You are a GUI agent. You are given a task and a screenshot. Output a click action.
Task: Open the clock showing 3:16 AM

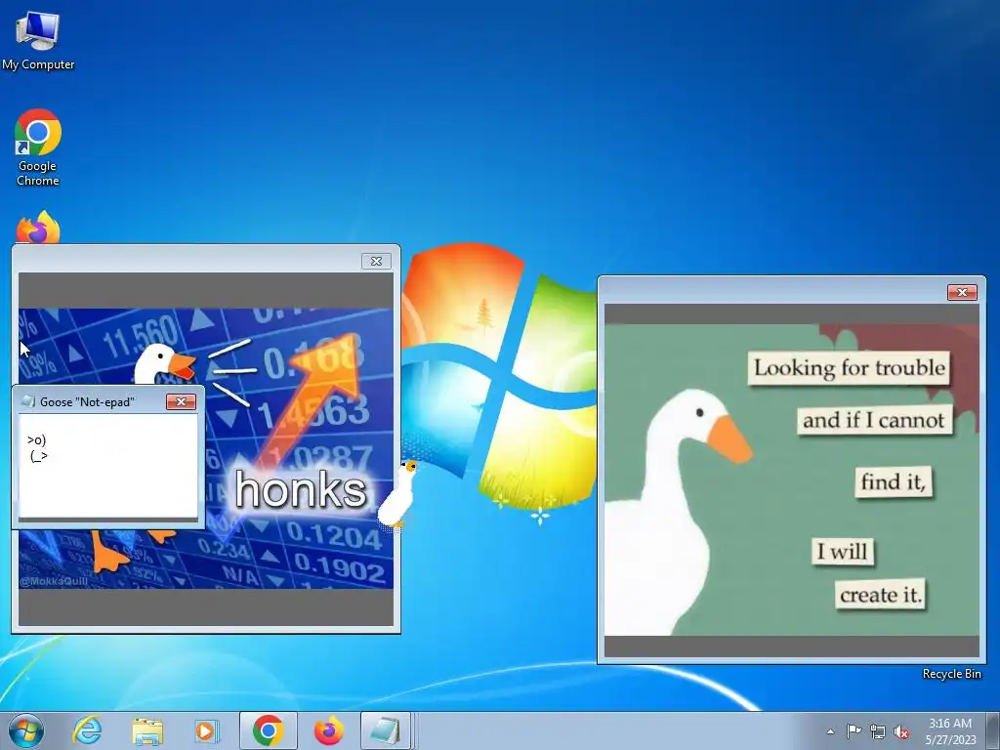tap(950, 731)
